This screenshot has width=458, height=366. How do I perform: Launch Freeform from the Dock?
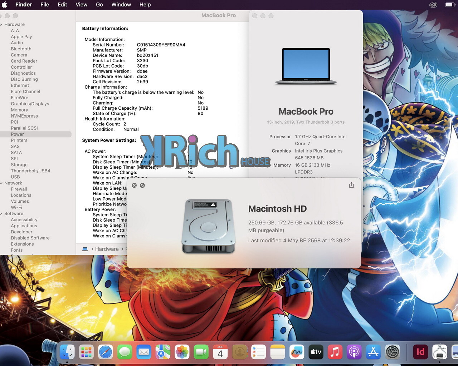coord(297,352)
